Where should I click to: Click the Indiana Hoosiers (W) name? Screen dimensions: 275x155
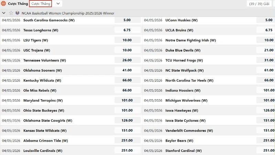(x=183, y=90)
